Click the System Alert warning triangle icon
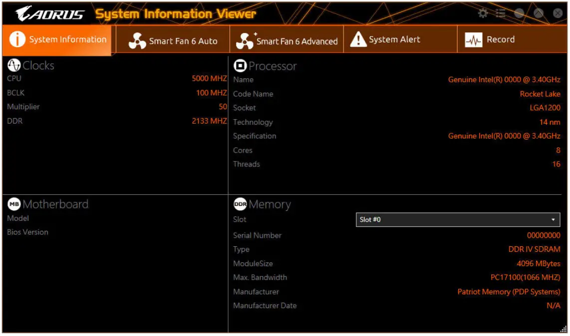The height and width of the screenshot is (336, 570). (x=358, y=39)
